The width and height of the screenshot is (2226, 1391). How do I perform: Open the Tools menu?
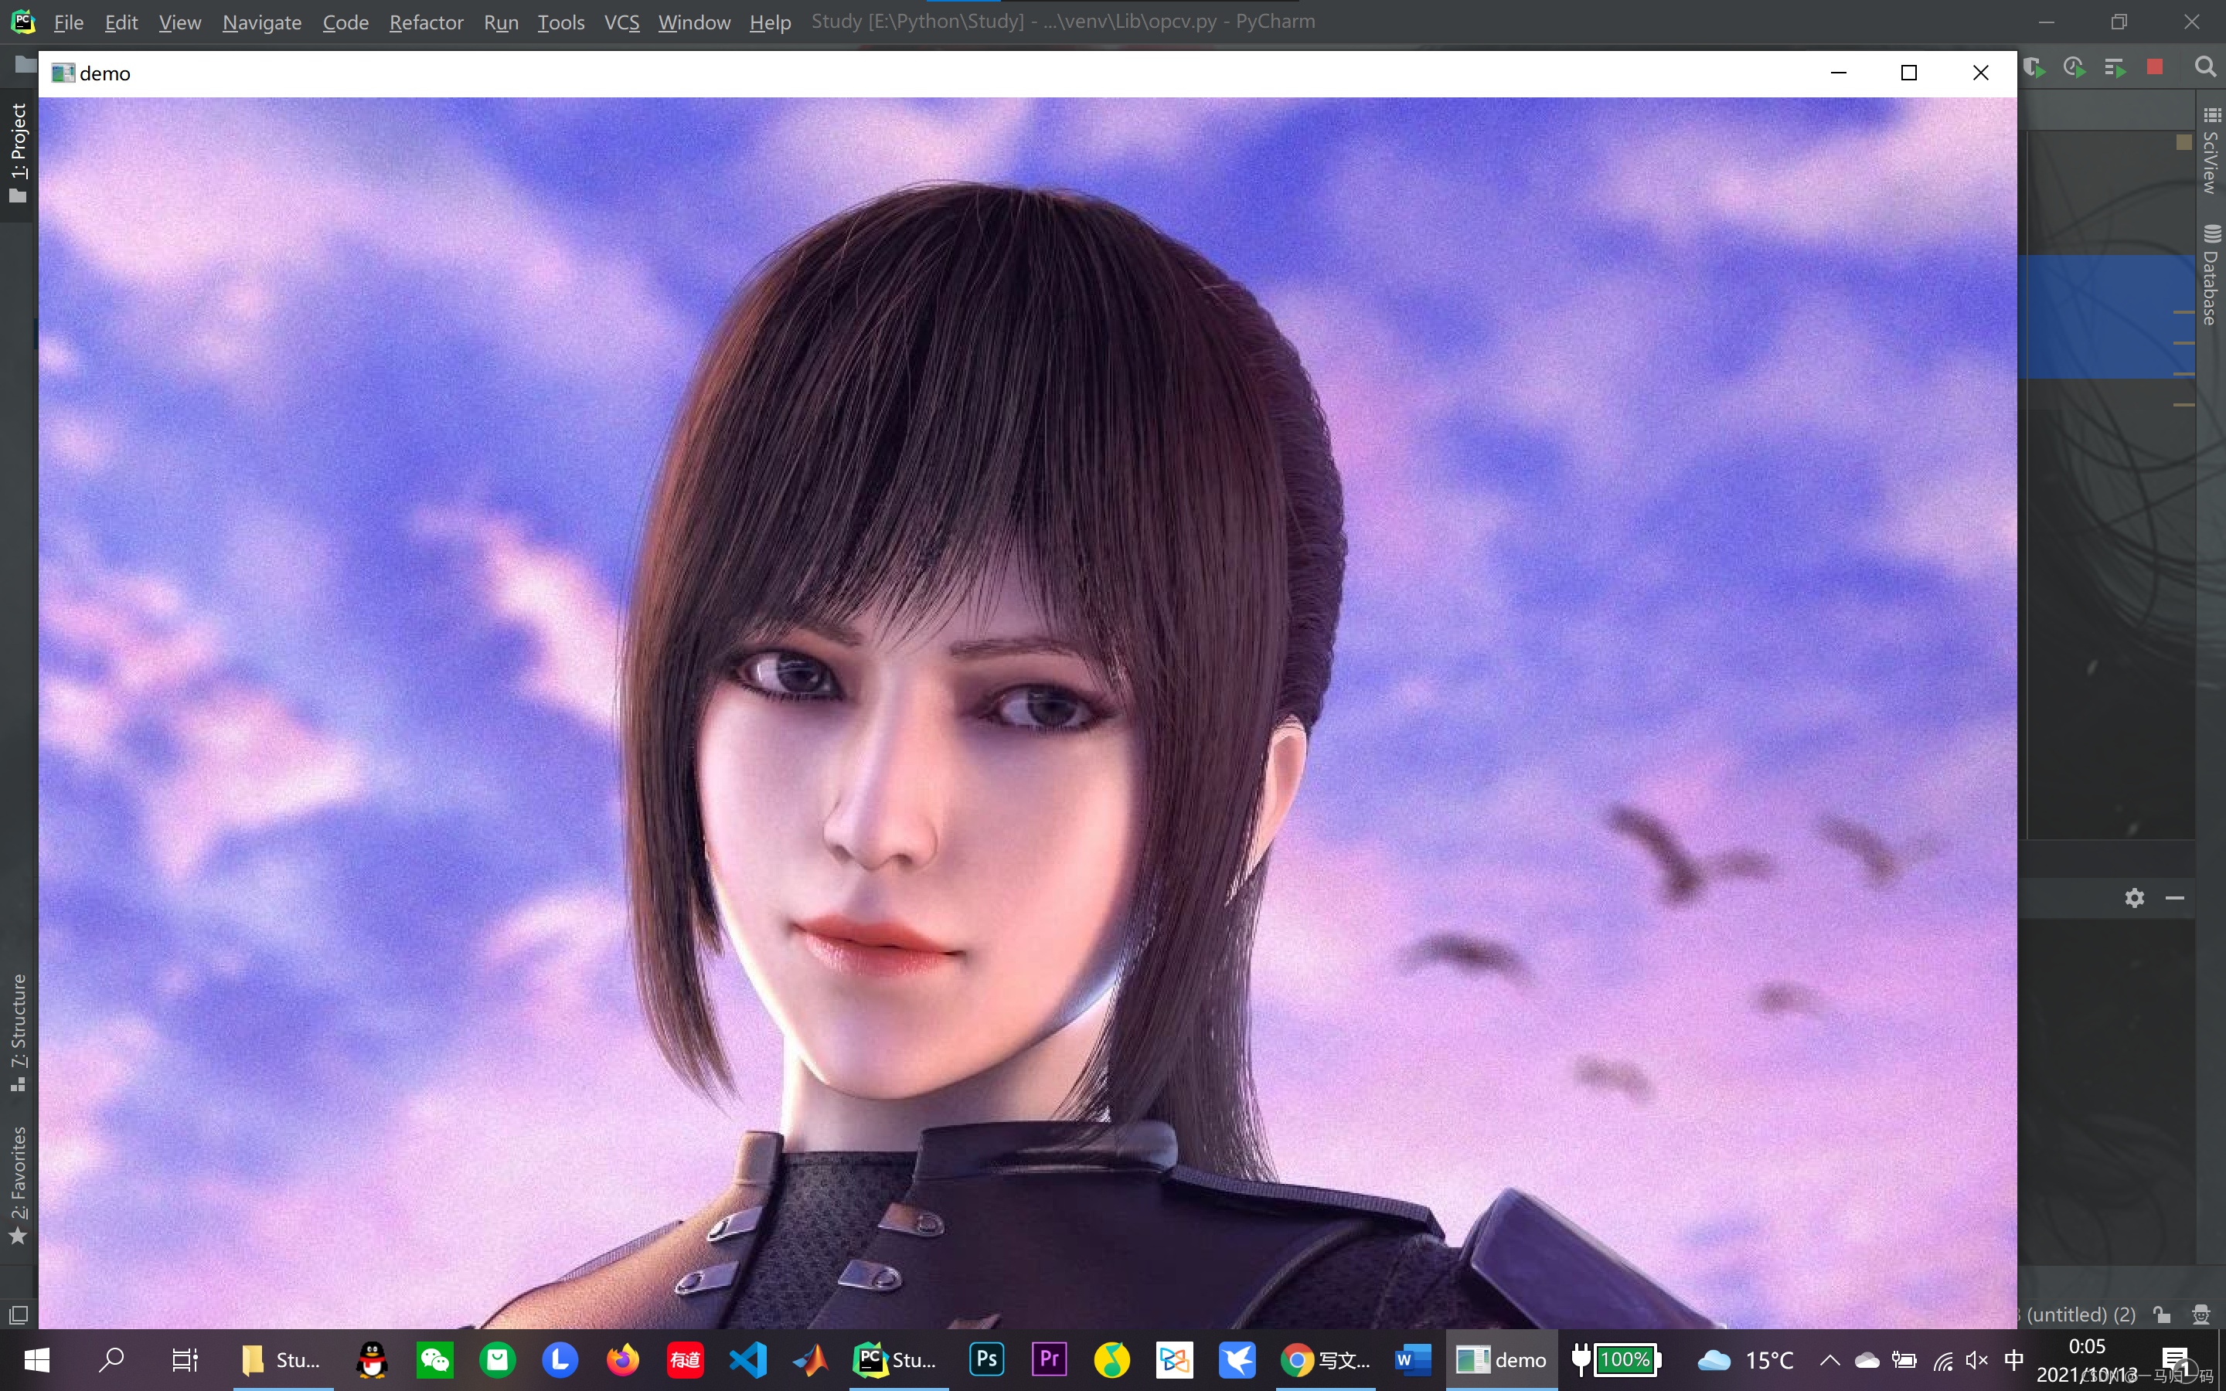[560, 22]
